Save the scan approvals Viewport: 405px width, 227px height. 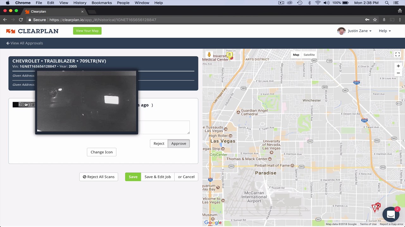click(133, 177)
